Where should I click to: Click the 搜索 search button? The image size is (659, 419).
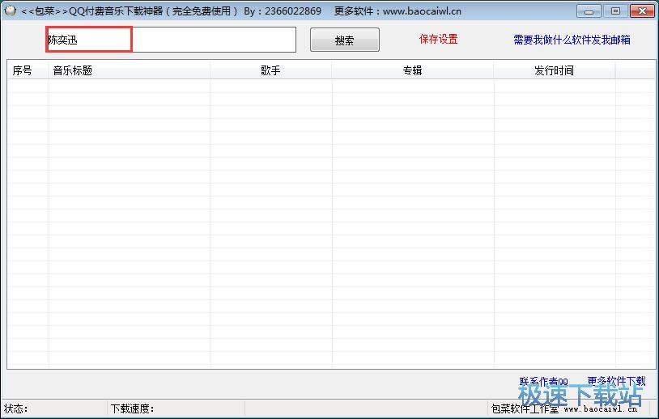(x=345, y=40)
